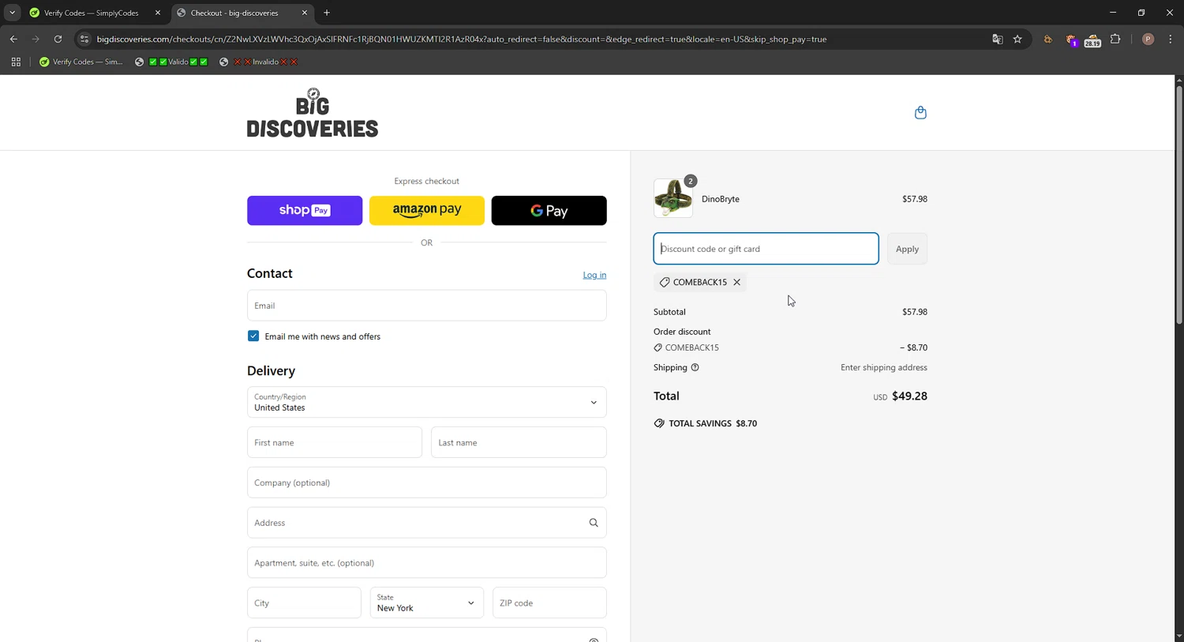Click the ZIP code field
This screenshot has width=1184, height=642.
point(549,603)
